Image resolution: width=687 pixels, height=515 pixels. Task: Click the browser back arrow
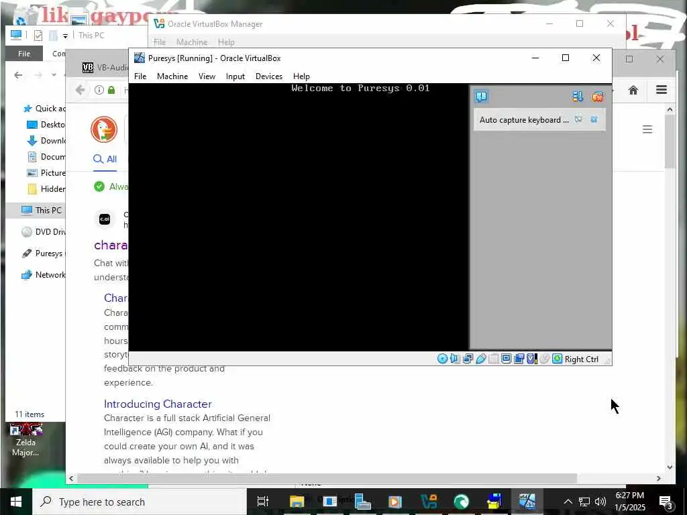[x=80, y=91]
